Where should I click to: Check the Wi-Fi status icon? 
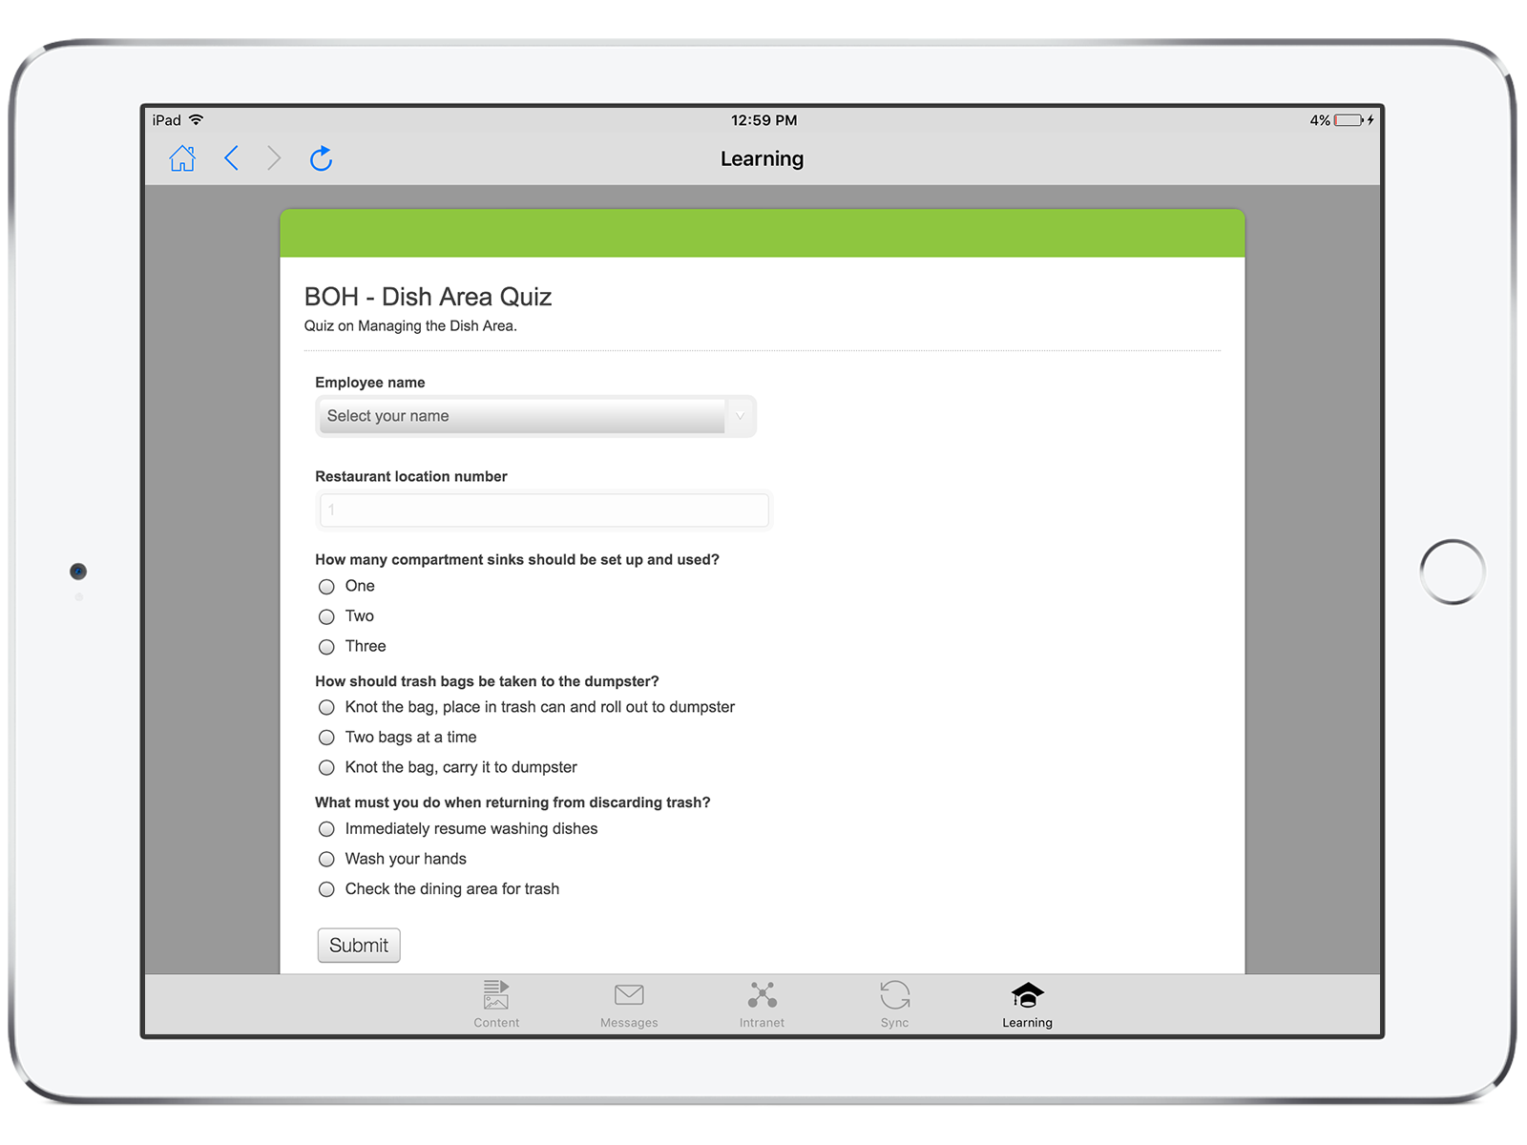click(197, 120)
